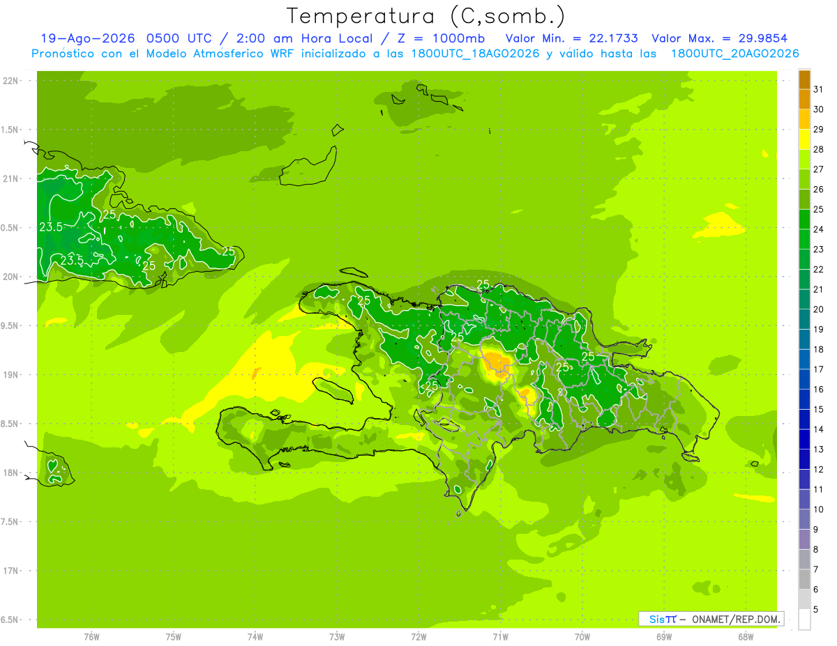Click the '1800UTC_18AGO2026' initialization time

(474, 54)
